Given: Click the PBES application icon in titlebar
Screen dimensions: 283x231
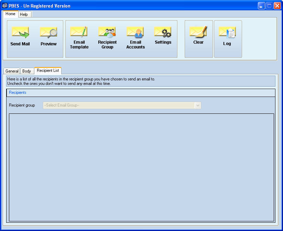Looking at the screenshot, I should click(4, 5).
